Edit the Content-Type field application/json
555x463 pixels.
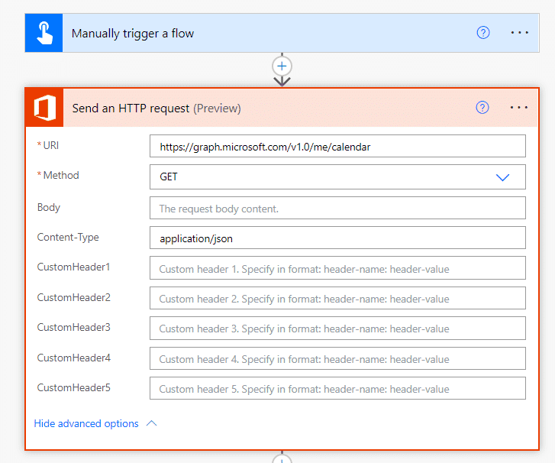coord(337,238)
